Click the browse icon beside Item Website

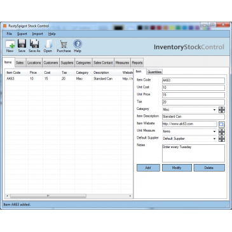tap(222, 125)
